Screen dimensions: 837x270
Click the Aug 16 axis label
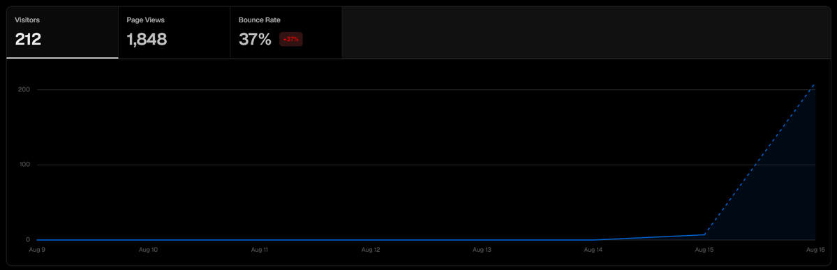click(x=815, y=249)
